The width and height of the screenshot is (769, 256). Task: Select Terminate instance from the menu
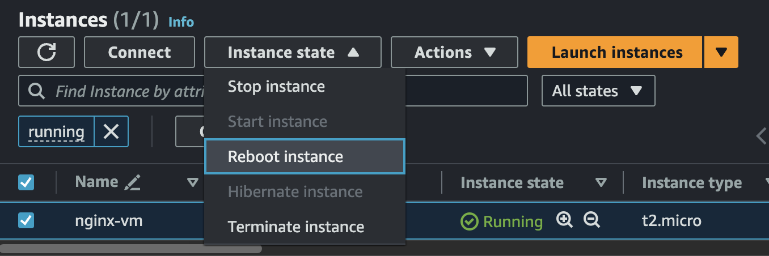[x=295, y=227]
